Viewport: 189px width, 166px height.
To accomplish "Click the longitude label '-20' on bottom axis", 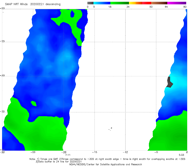I will [x=64, y=152].
